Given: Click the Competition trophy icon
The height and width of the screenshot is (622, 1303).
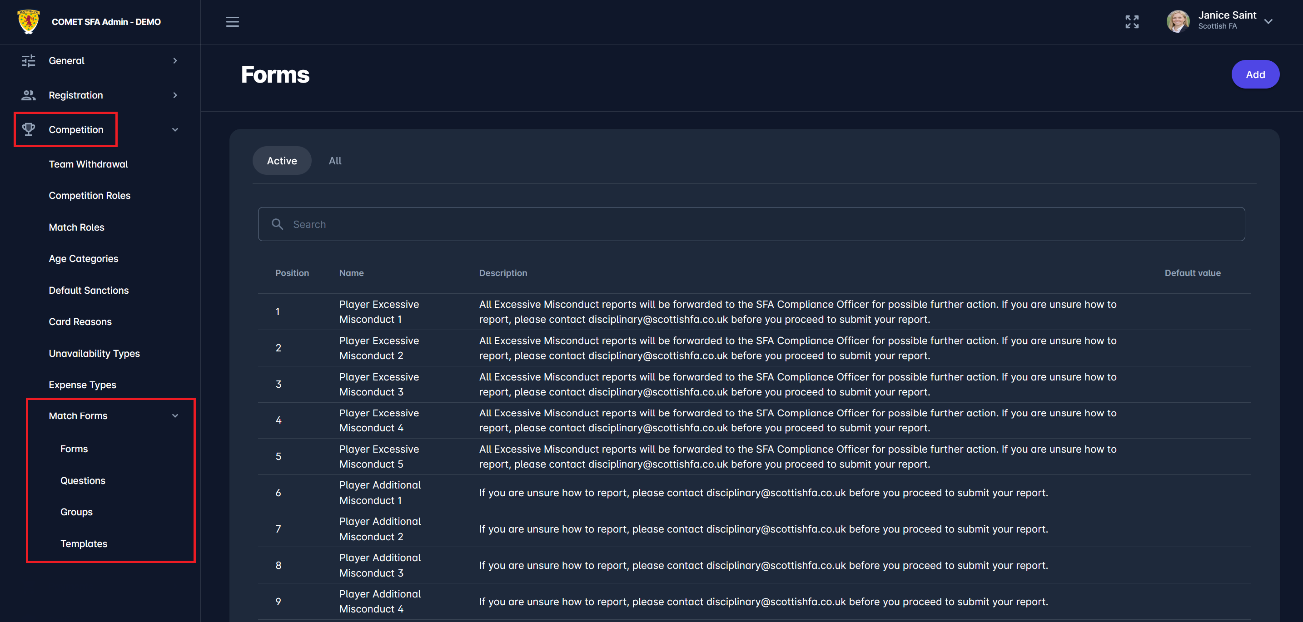Looking at the screenshot, I should tap(28, 129).
